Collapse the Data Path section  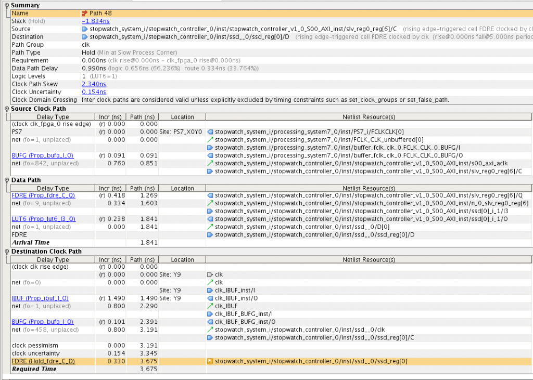pos(6,180)
